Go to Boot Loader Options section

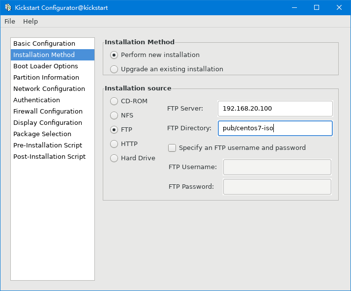53,66
